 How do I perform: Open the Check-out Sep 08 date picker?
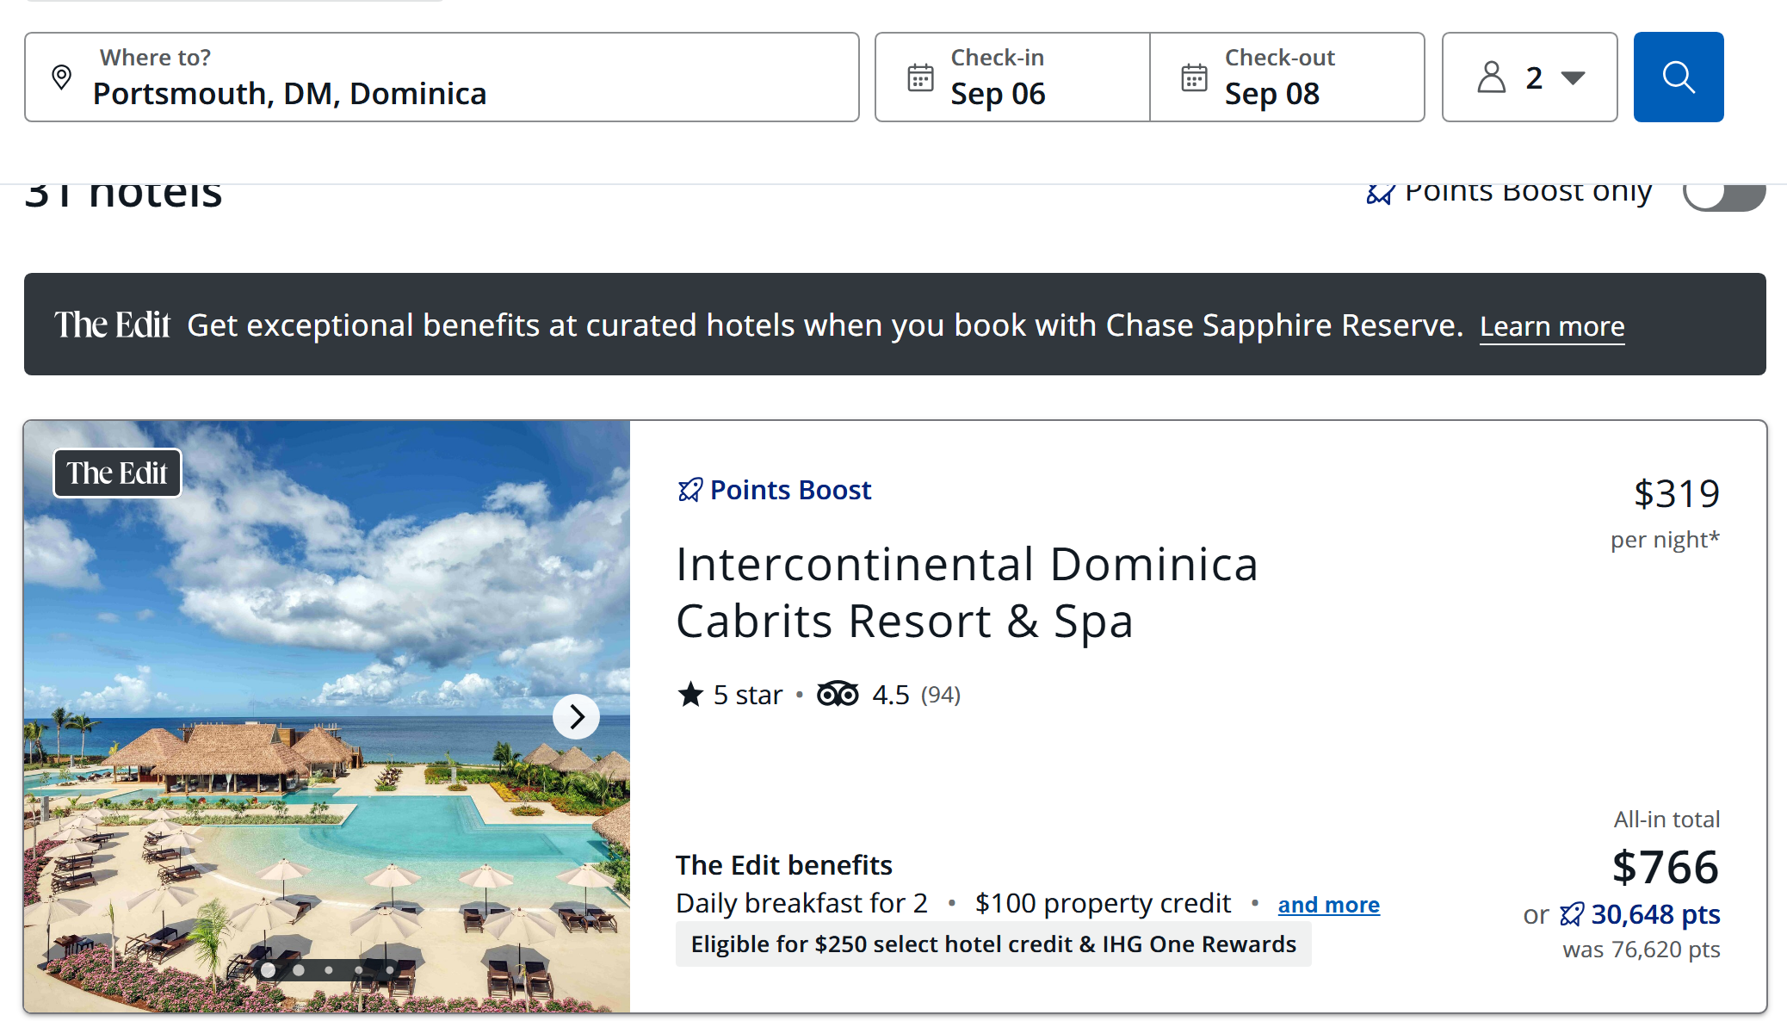[x=1287, y=77]
